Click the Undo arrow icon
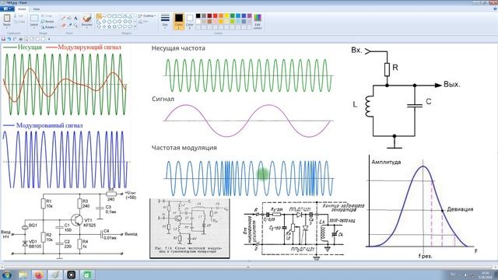This screenshot has height=280, width=498. 9,39
